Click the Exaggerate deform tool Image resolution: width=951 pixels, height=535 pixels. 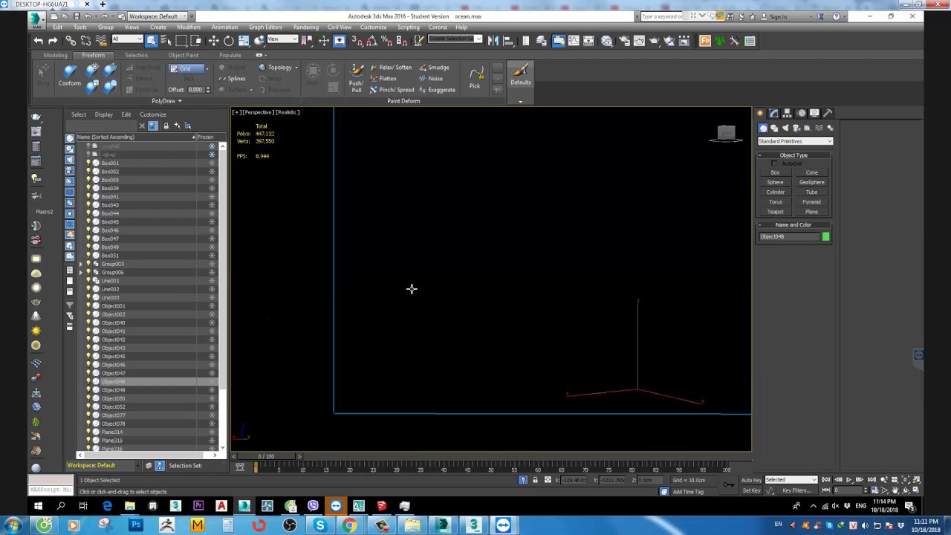(x=437, y=90)
